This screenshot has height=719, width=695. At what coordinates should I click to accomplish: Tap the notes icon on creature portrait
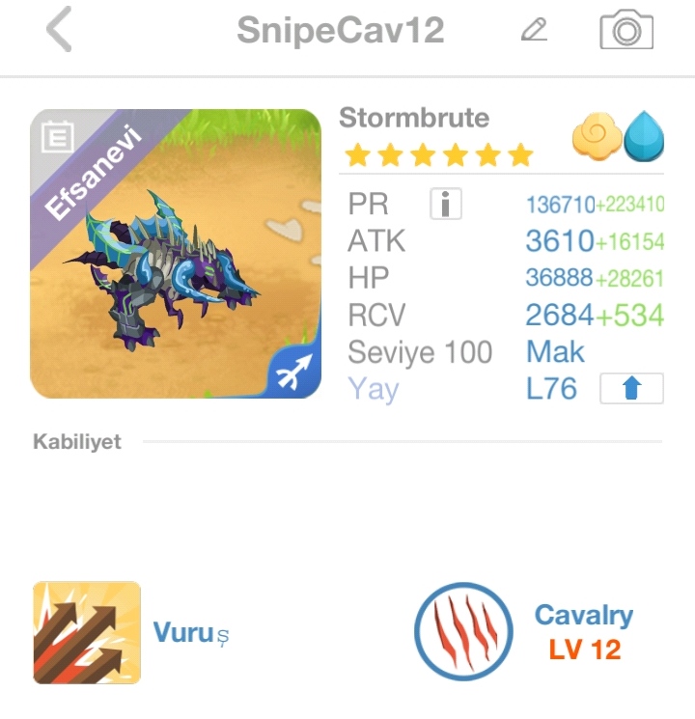pos(57,136)
